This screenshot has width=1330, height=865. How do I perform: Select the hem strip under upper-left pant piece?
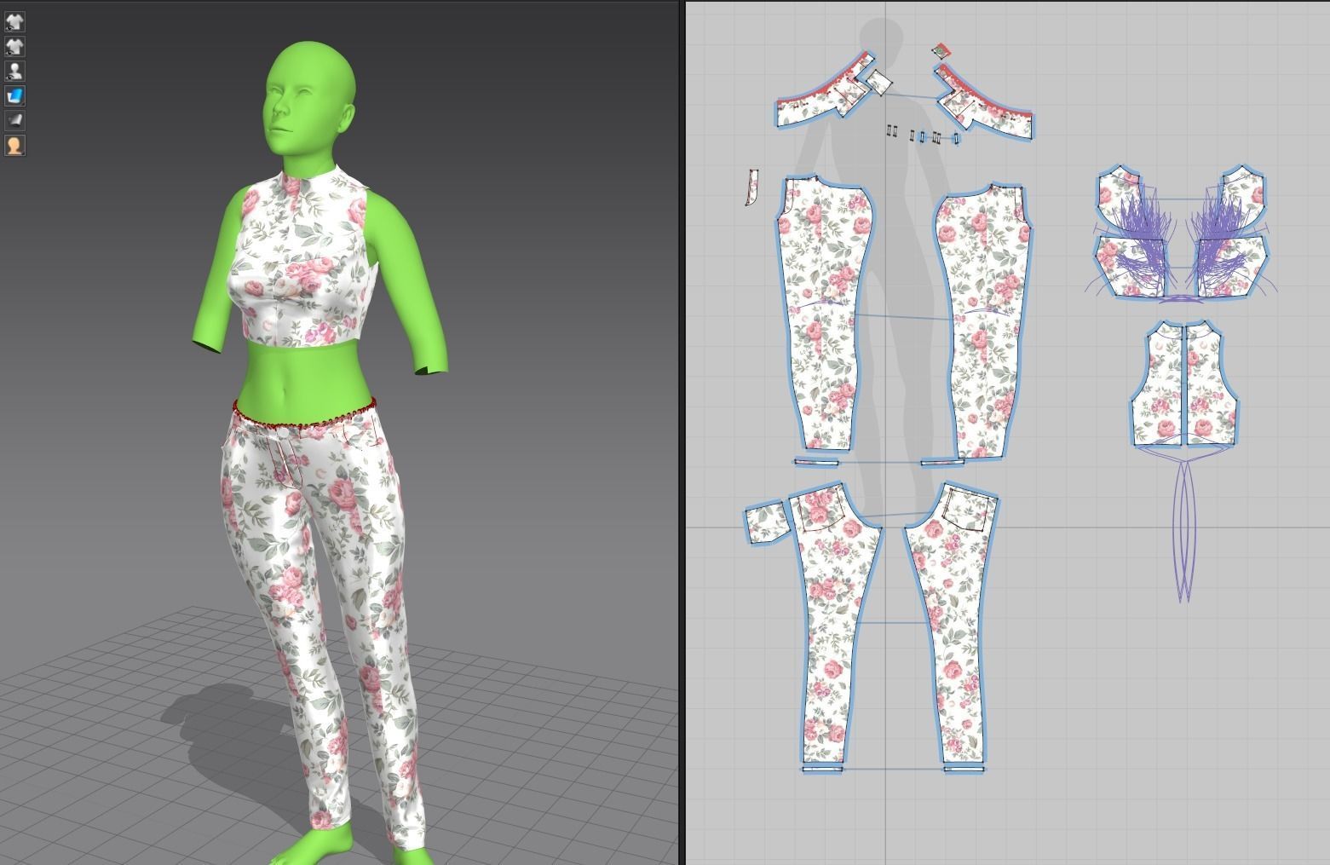(816, 462)
